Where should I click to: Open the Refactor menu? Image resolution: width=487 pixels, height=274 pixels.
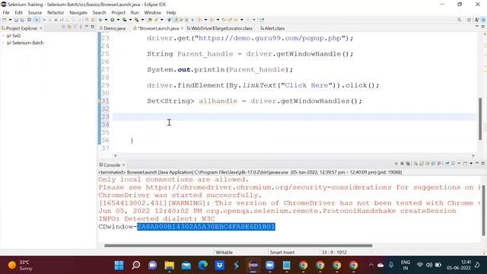[x=56, y=12]
